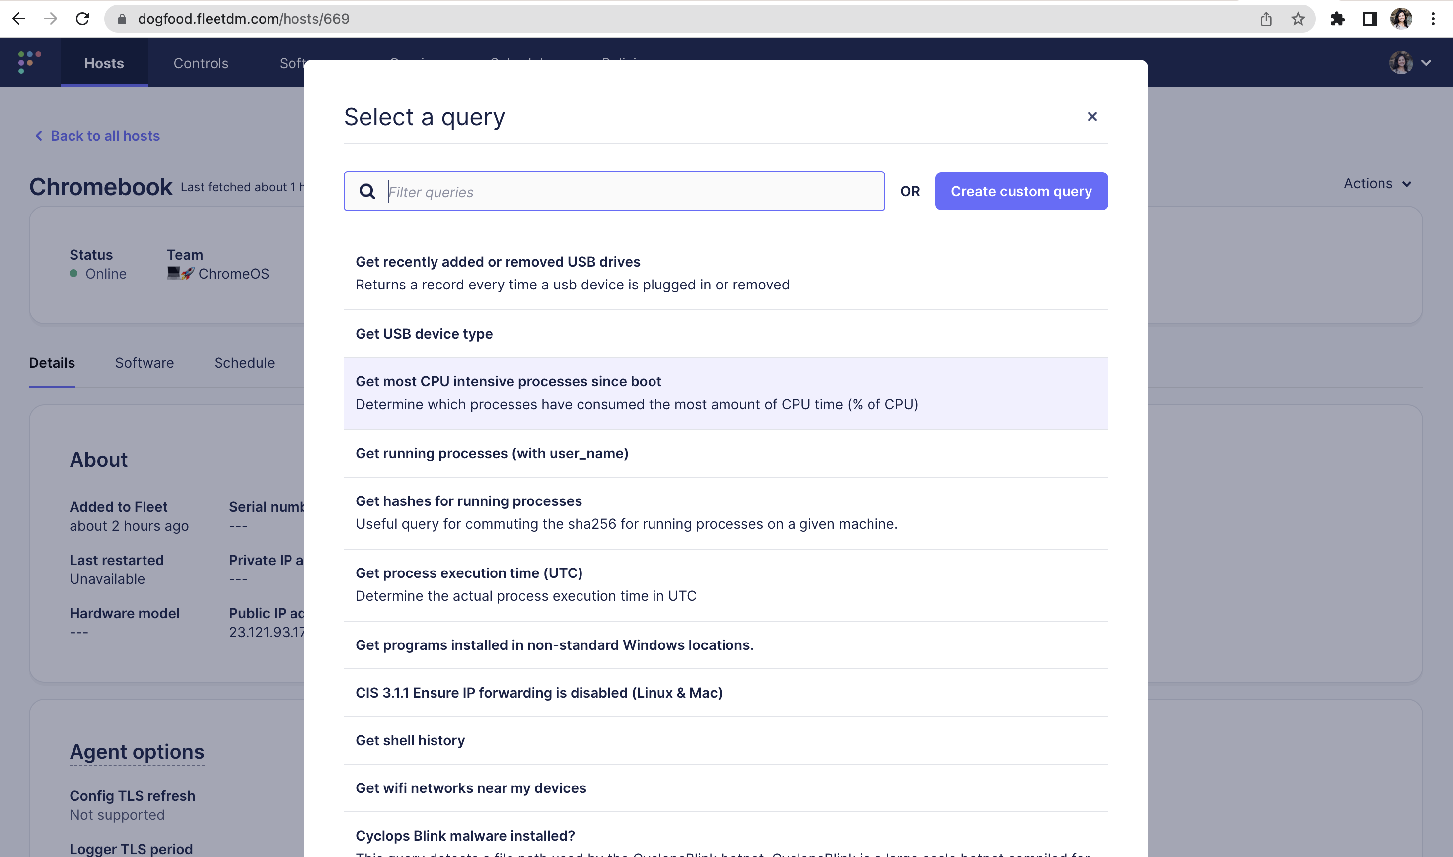Click the search magnifier inside the filter field
Image resolution: width=1453 pixels, height=857 pixels.
(368, 191)
